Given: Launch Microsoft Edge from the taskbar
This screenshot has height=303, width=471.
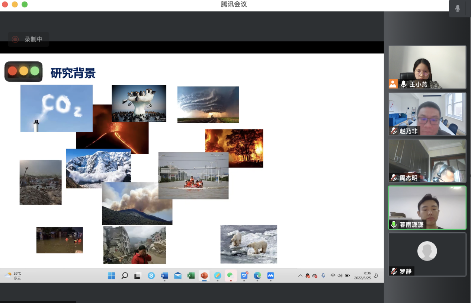Looking at the screenshot, I should click(x=257, y=275).
